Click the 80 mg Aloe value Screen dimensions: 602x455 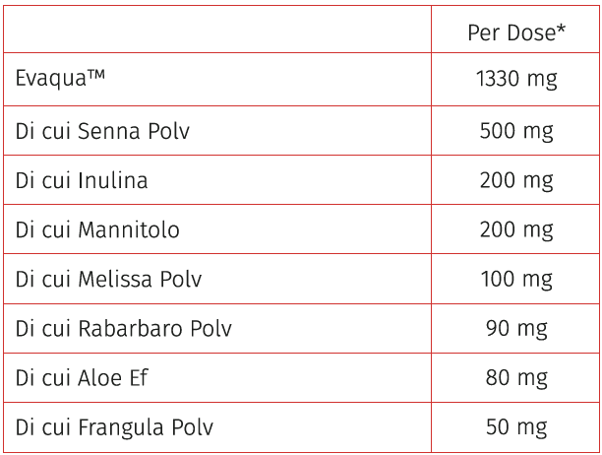tap(516, 378)
